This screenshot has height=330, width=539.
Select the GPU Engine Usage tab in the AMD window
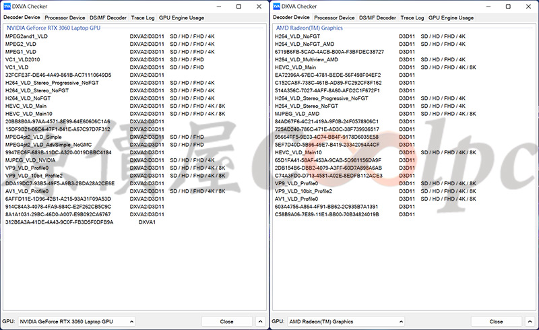(x=451, y=18)
